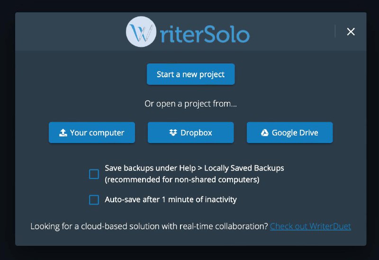This screenshot has width=379, height=260.
Task: Open a project from Dropbox
Action: tap(191, 133)
